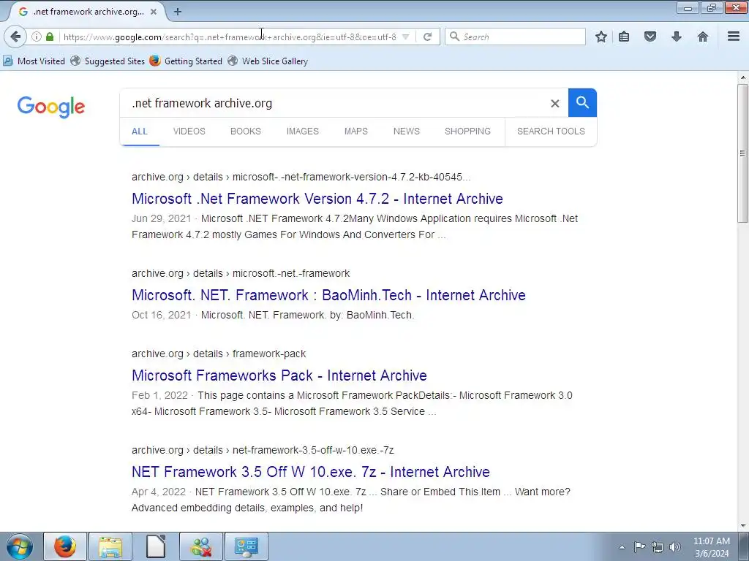
Task: Click the 'Jun 29, 2021' result date
Action: tap(161, 218)
